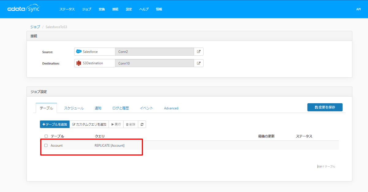
Task: Open the 変換 menu
Action: click(x=102, y=9)
